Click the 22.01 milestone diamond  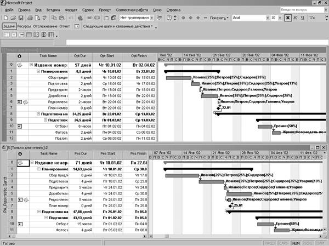coord(218,108)
